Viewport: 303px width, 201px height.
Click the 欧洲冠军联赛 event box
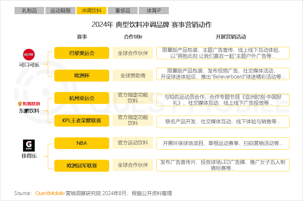coord(82,165)
